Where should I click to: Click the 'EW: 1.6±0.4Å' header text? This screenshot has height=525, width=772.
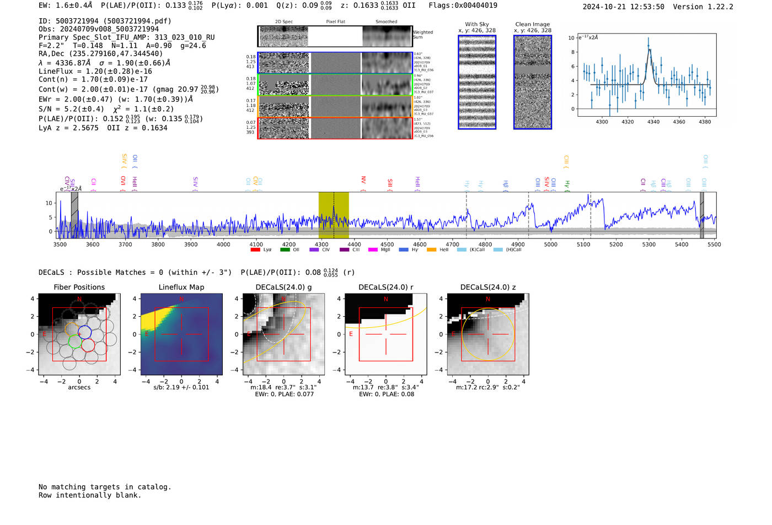(66, 6)
